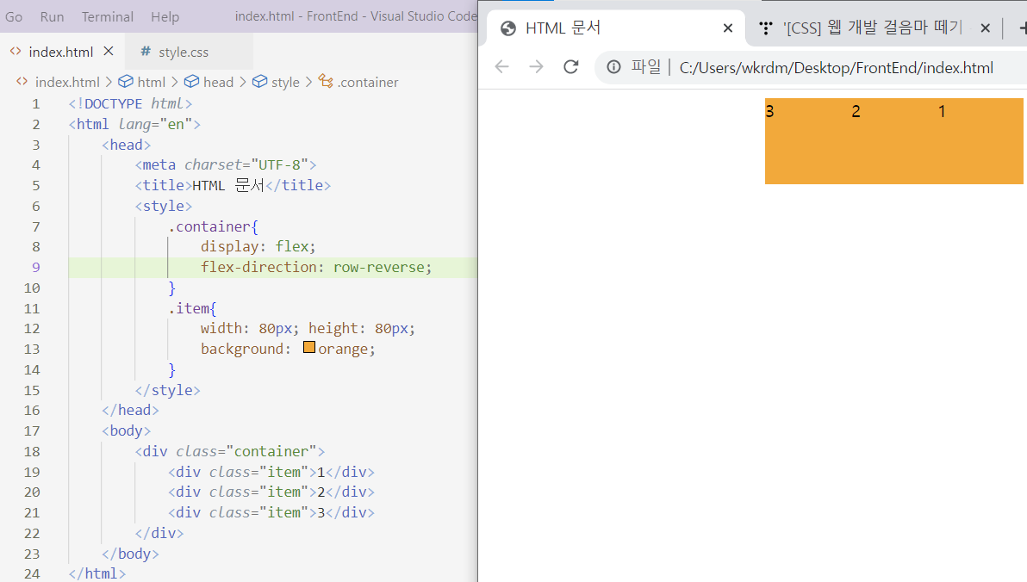Click the site info icon in address bar

[613, 67]
